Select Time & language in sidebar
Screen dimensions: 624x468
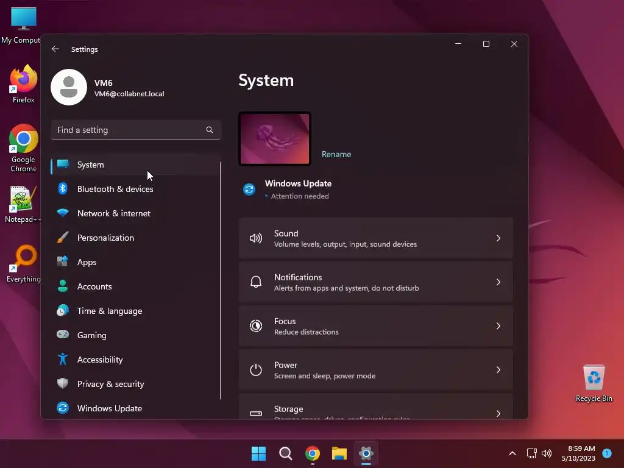[135, 310]
